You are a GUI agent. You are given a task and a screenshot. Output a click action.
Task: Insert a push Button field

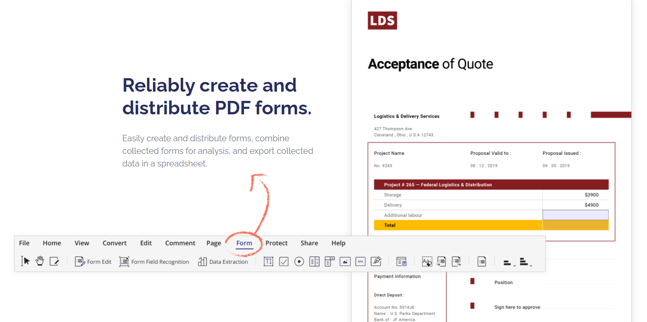coord(360,261)
